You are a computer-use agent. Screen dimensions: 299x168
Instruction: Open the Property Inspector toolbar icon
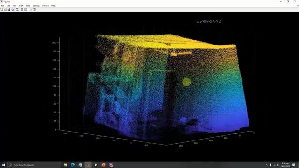tap(34, 9)
